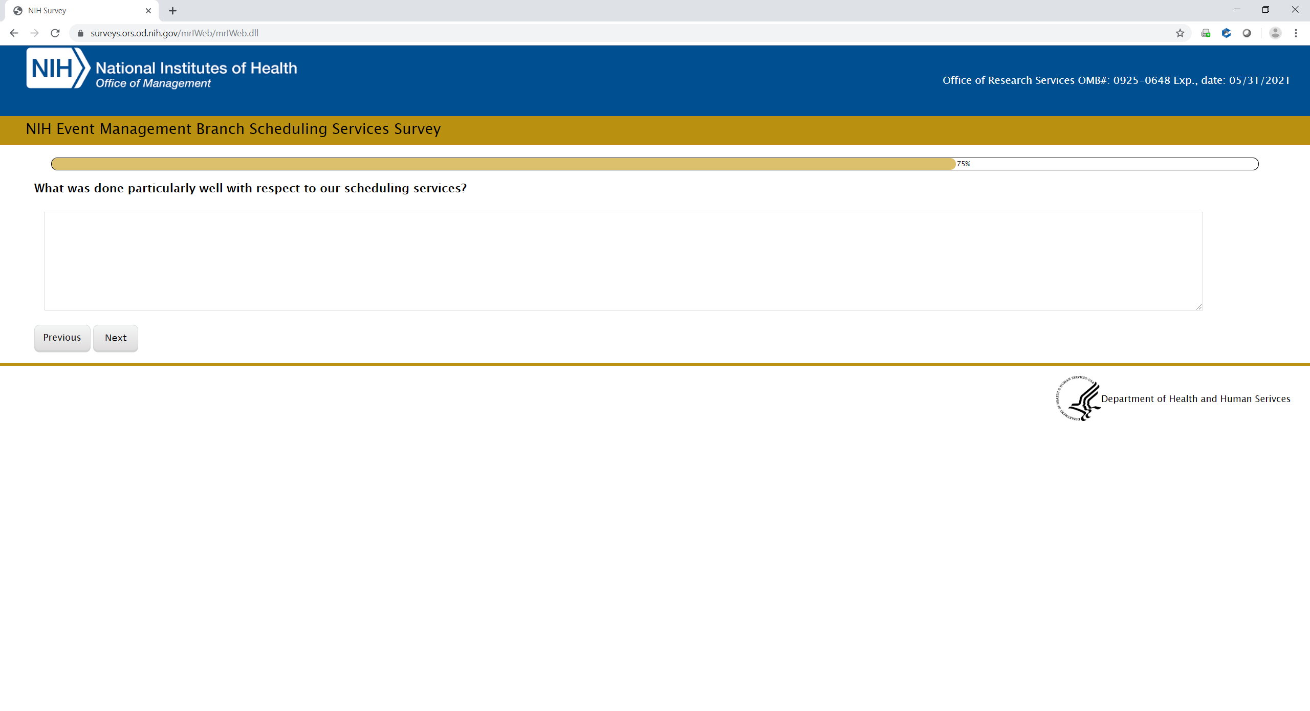Bookmark this page with the star icon
Viewport: 1310px width, 711px height.
coord(1180,33)
